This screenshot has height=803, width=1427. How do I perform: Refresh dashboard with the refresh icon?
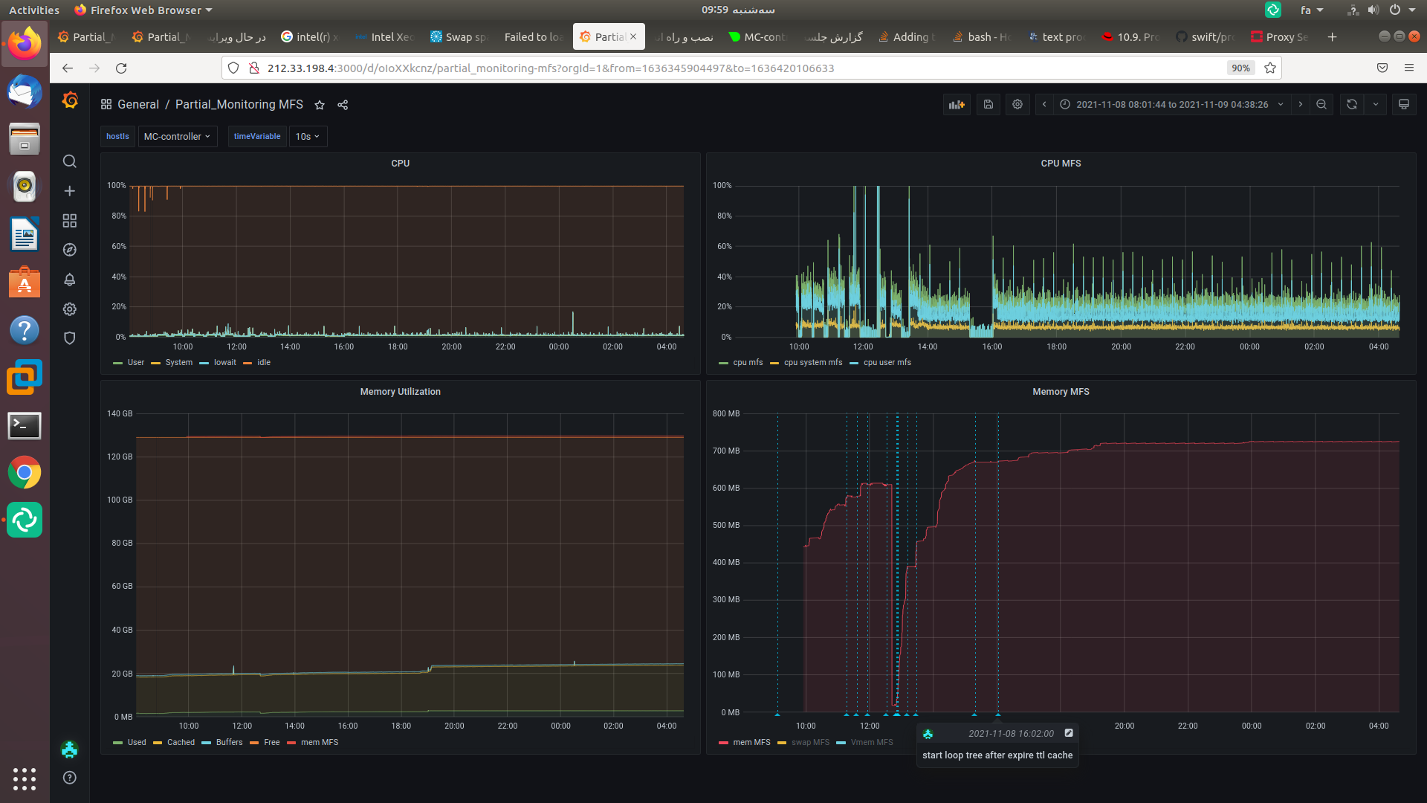(x=1352, y=105)
